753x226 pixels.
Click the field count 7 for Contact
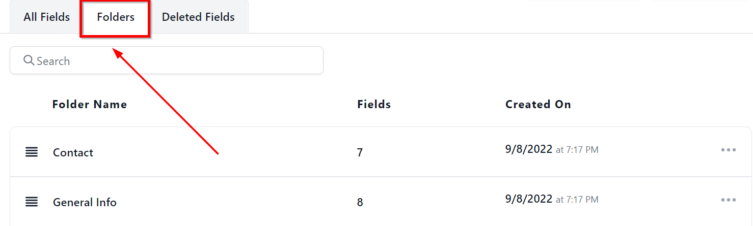(x=360, y=152)
